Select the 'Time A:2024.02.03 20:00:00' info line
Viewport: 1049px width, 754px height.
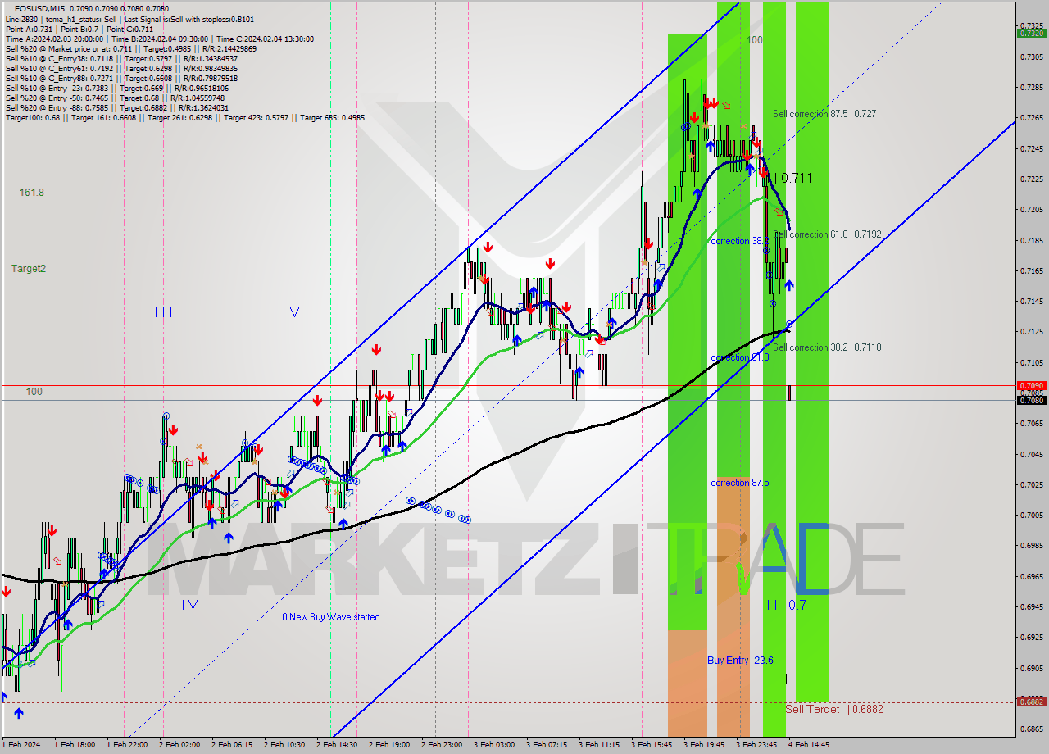(159, 39)
